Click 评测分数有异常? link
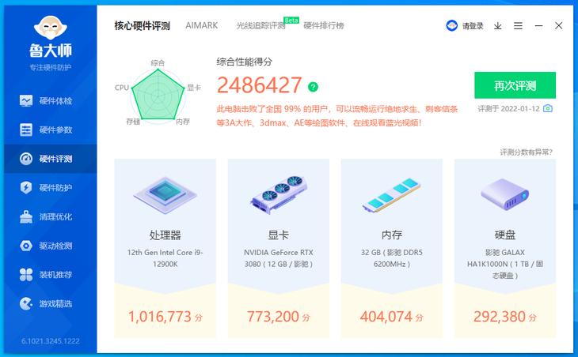This screenshot has width=578, height=357. (x=526, y=152)
